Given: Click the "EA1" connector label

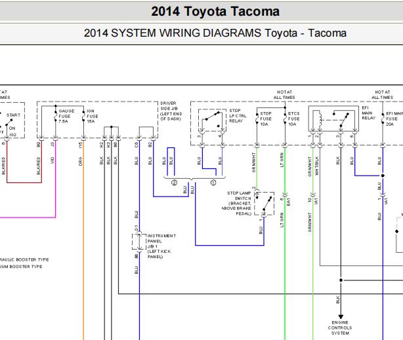Looking at the screenshot, I should [x=288, y=202].
